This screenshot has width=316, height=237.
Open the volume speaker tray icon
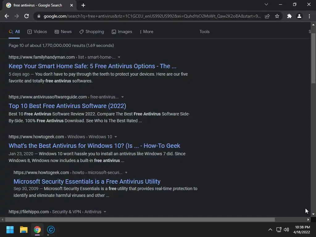pyautogui.click(x=286, y=230)
